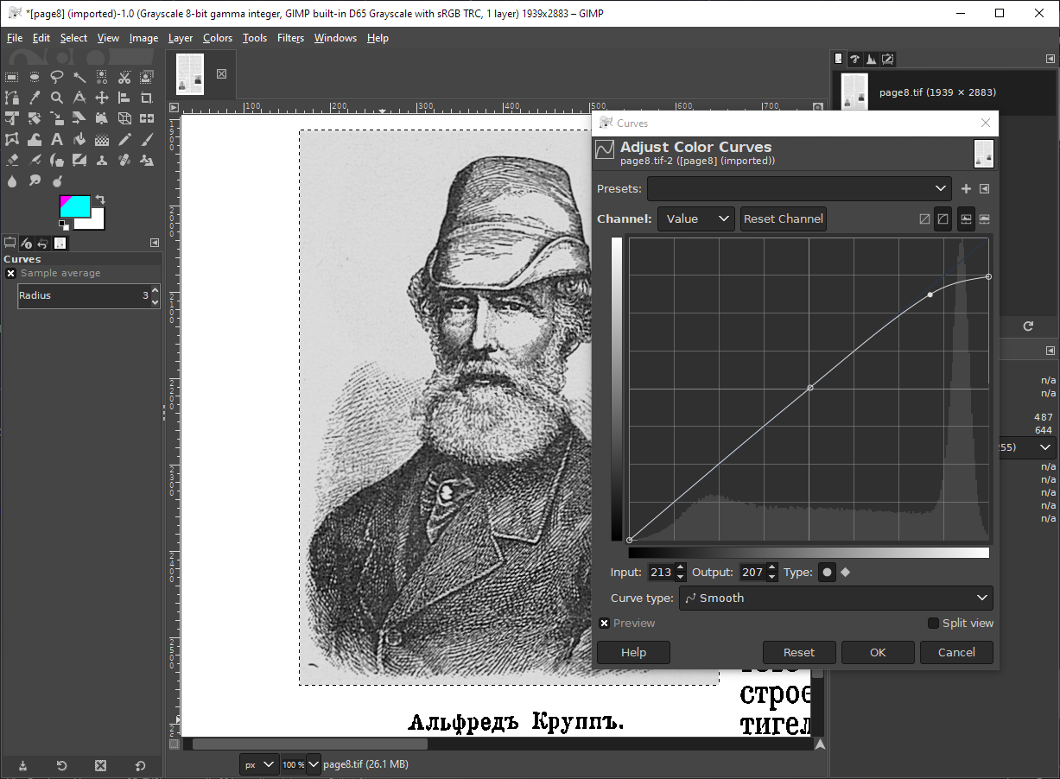This screenshot has width=1060, height=779.
Task: Open the Windows menu
Action: coord(335,38)
